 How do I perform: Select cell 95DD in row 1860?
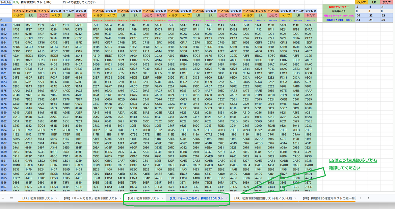tap(18, 25)
